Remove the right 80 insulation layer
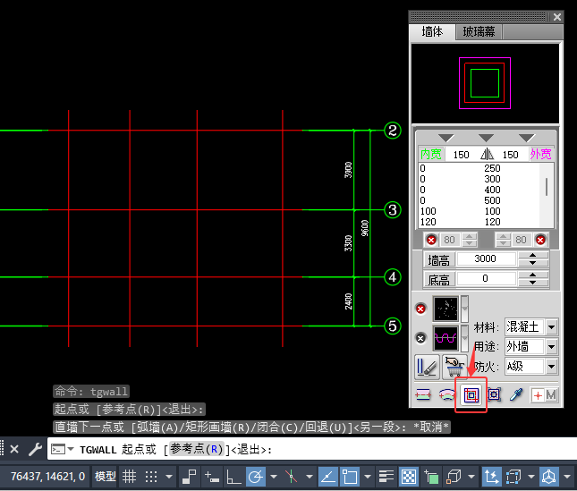 click(540, 241)
